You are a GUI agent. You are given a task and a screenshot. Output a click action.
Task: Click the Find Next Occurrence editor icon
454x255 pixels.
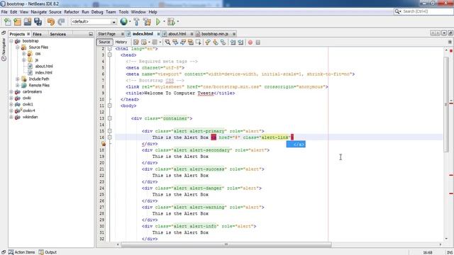[183, 42]
